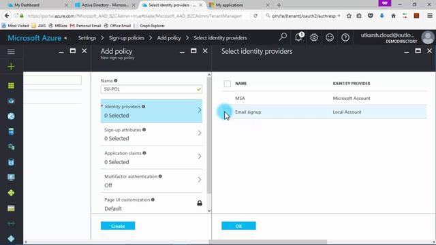Check the Email signup checkbox

[227, 112]
